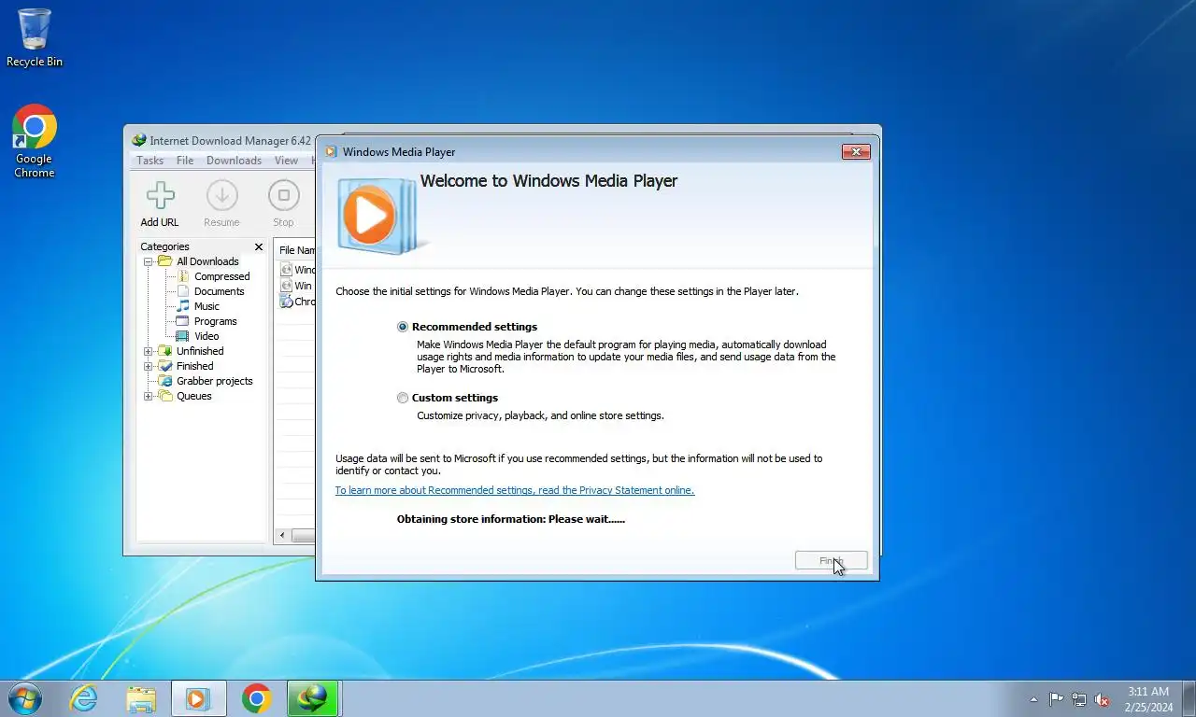Image resolution: width=1196 pixels, height=717 pixels.
Task: Expand the Unfinished tree node
Action: click(x=148, y=351)
